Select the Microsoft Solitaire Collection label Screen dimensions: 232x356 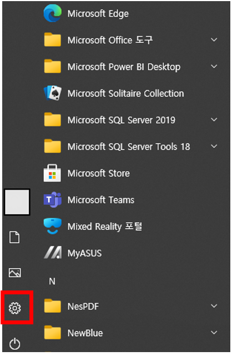pyautogui.click(x=125, y=93)
